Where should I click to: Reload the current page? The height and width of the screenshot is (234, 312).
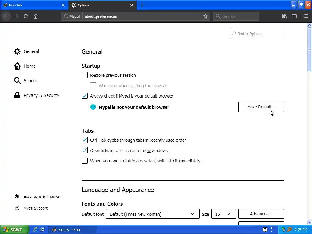pos(26,16)
